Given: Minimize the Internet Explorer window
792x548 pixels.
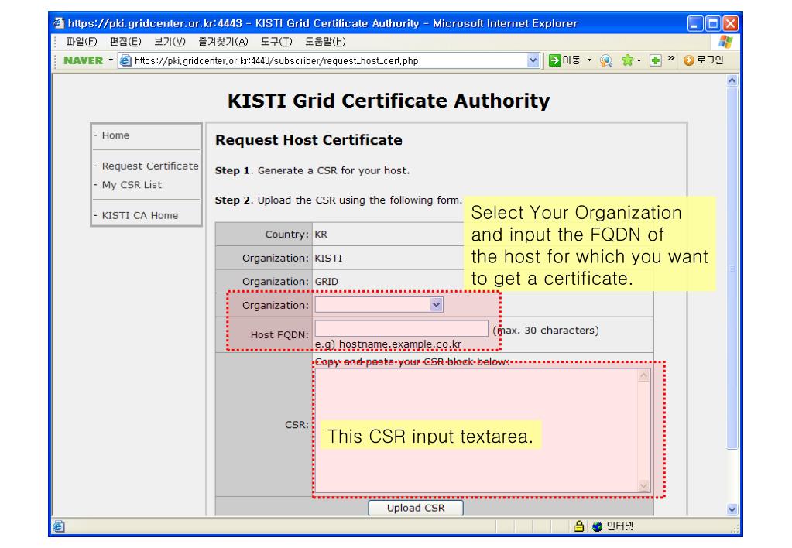Looking at the screenshot, I should click(695, 23).
